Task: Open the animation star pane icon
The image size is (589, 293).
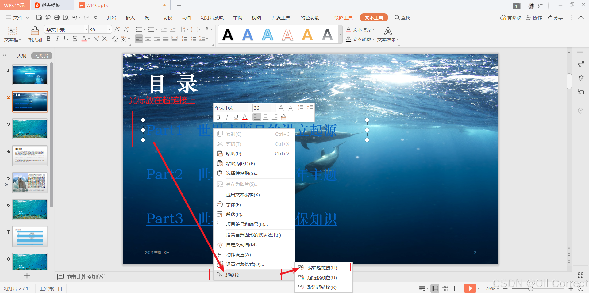Action: pyautogui.click(x=581, y=78)
